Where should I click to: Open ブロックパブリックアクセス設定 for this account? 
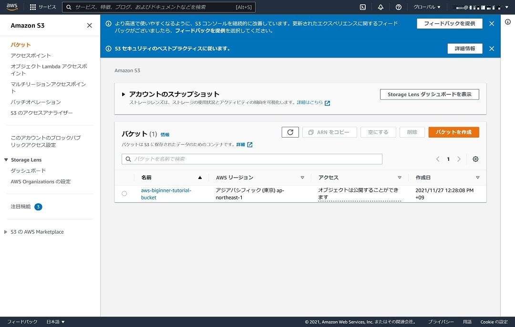tap(46, 141)
